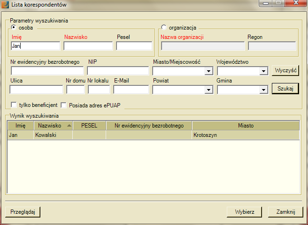Click the Wyczyść button
308x225 pixels.
285,70
